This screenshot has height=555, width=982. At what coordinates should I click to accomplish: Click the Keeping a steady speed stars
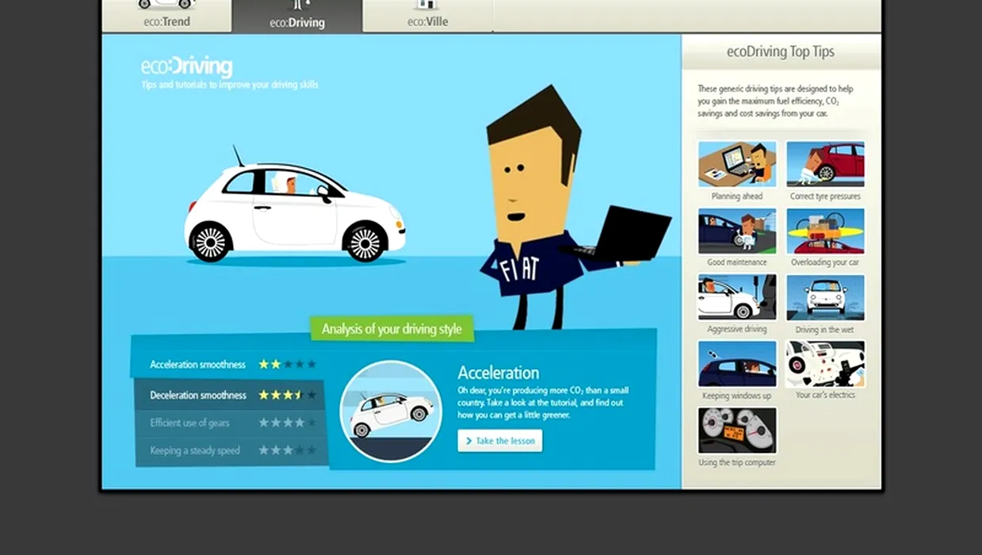pos(287,450)
